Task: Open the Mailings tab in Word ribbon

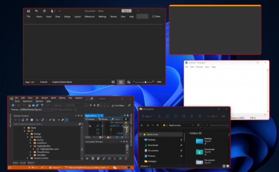Action: click(102, 16)
